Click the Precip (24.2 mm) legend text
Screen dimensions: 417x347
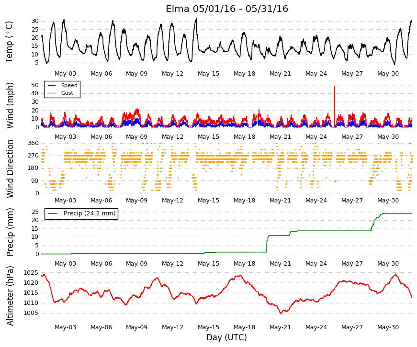90,213
